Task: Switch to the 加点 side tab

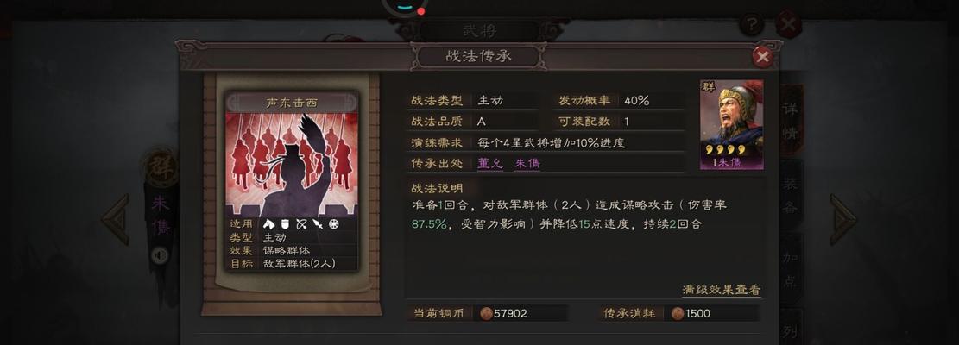Action: 790,269
